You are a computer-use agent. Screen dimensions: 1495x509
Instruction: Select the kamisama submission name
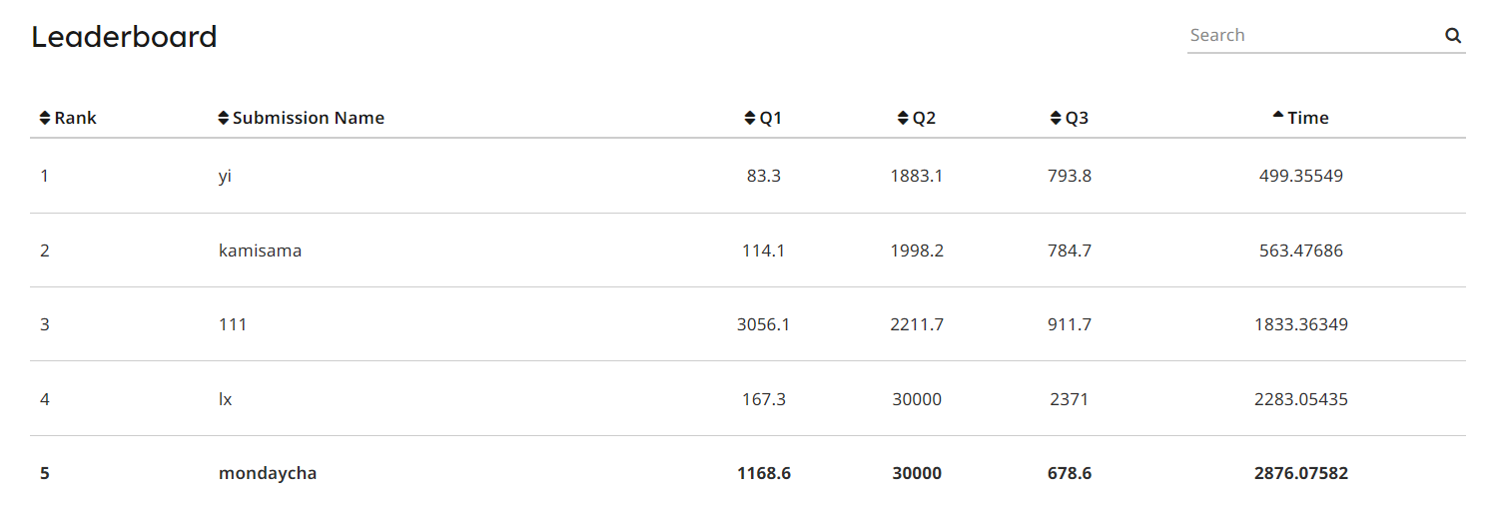pos(260,251)
